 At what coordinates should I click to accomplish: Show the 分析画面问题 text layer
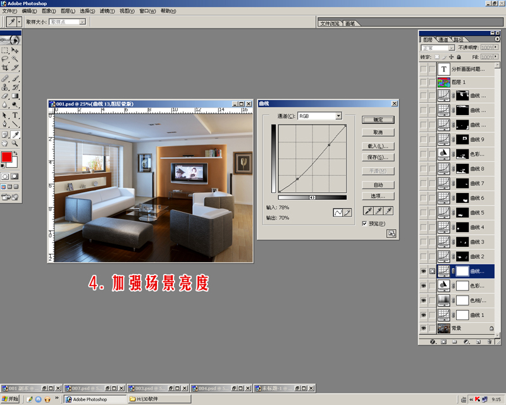click(423, 69)
